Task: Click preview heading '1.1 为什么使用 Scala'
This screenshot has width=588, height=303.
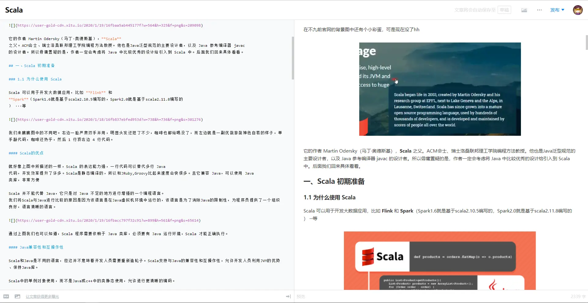Action: 330,198
